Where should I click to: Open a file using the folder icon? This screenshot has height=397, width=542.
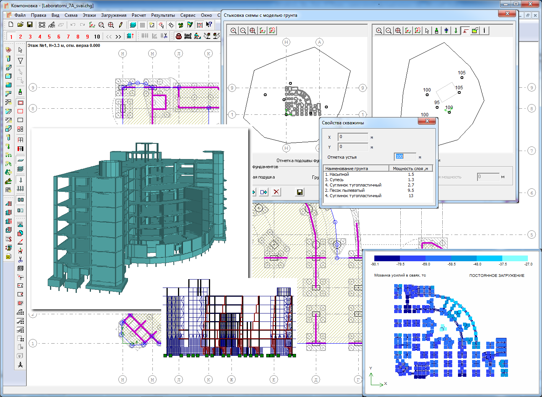click(20, 25)
